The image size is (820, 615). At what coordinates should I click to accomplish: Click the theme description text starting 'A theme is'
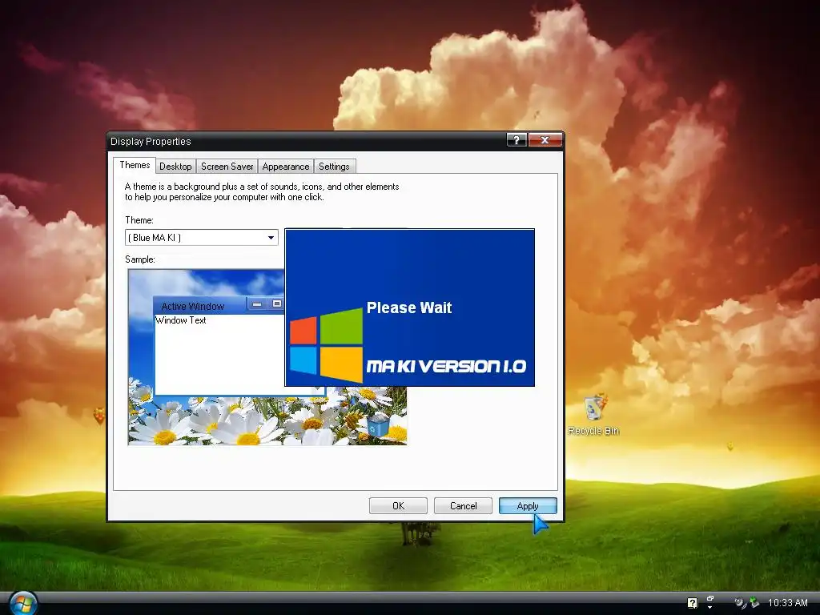pos(262,191)
